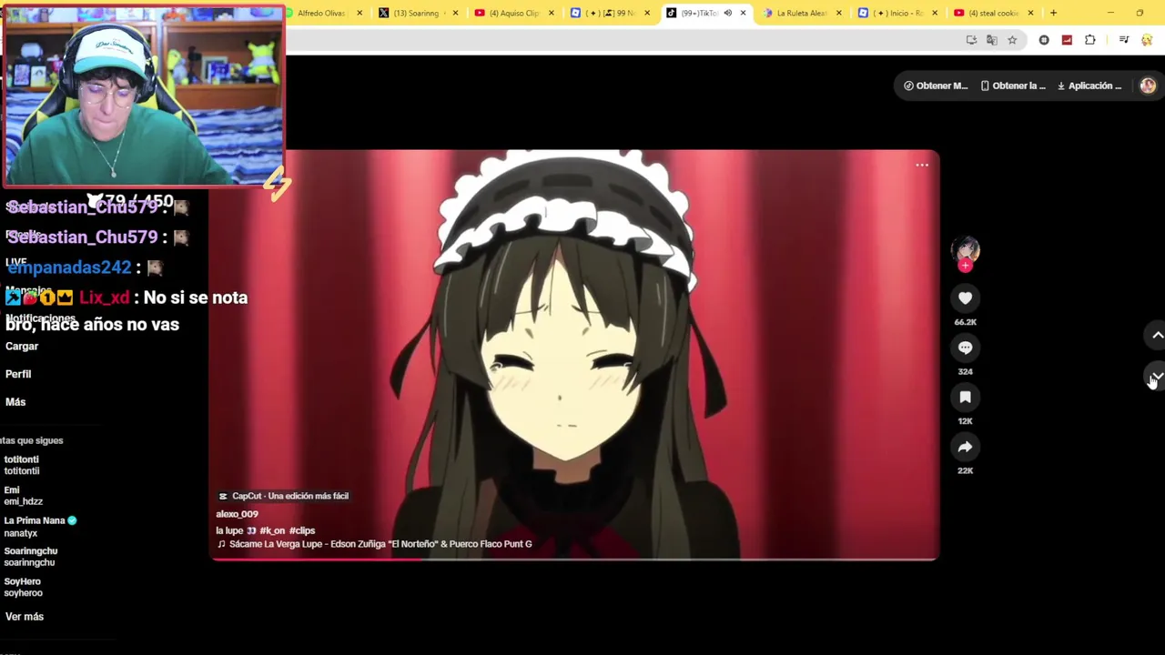
Task: Click the #k_on hashtag in the caption
Action: 272,530
